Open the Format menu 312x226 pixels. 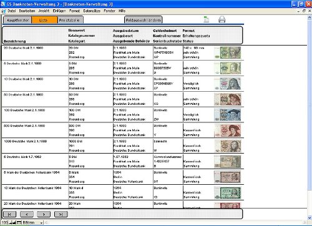click(x=74, y=11)
